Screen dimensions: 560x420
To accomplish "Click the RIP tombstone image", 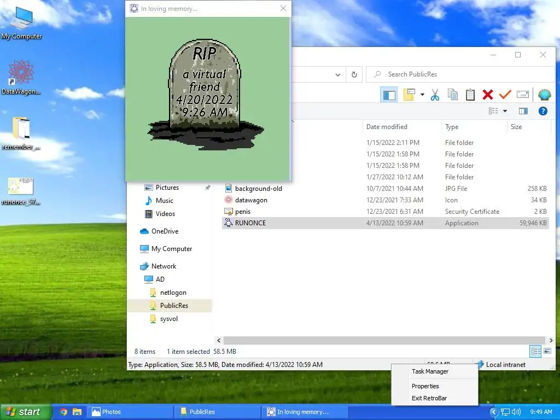I will (x=205, y=95).
